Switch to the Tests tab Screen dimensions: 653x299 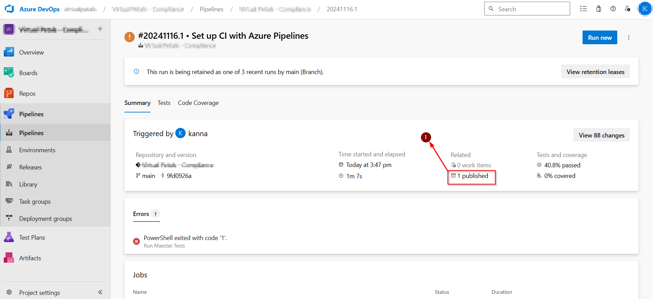click(x=164, y=103)
